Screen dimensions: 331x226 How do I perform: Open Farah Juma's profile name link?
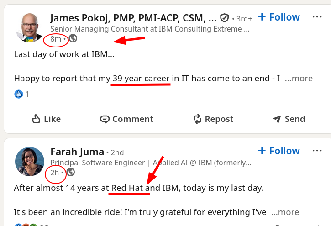point(76,152)
